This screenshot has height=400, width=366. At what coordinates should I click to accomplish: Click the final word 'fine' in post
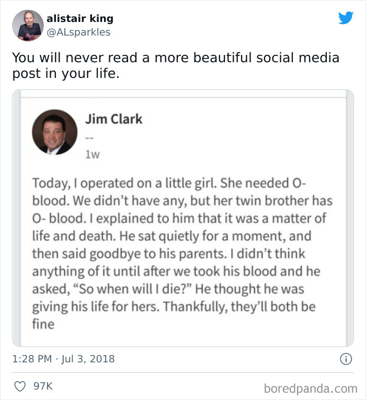43,324
